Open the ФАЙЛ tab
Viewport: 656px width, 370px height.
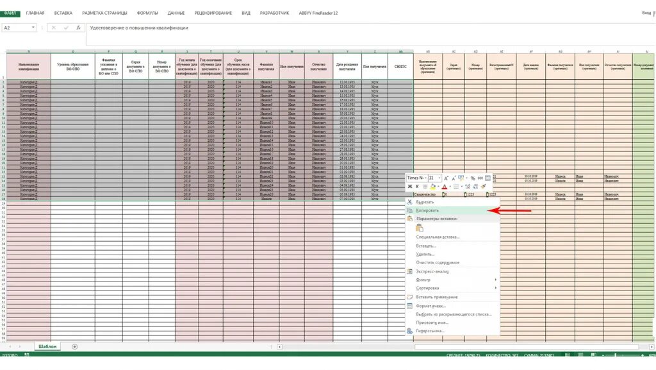(10, 13)
